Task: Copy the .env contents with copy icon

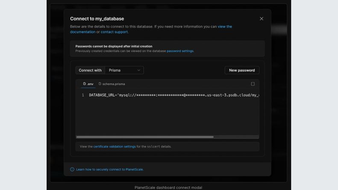Action: point(253,84)
